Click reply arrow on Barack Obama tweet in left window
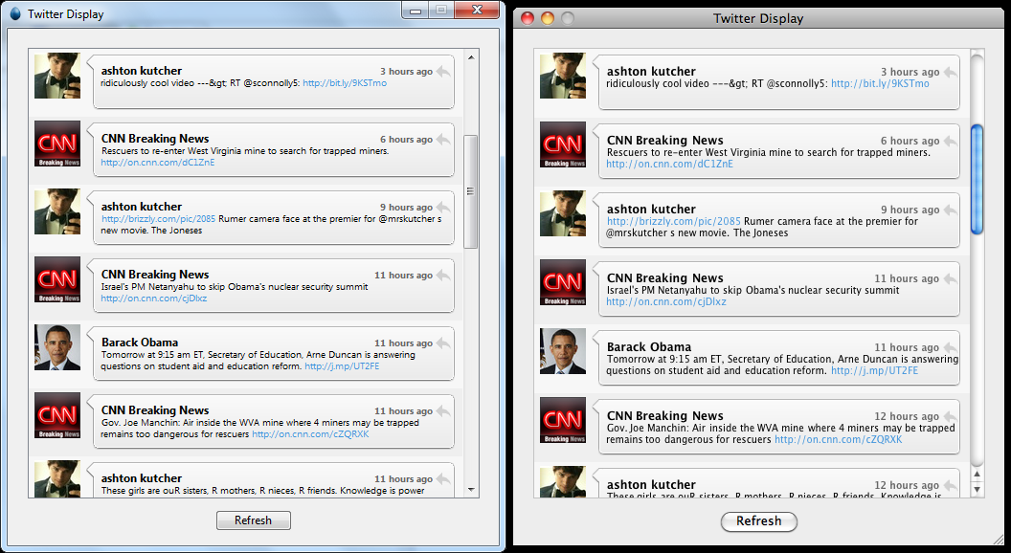Viewport: 1011px width, 553px height. 443,343
